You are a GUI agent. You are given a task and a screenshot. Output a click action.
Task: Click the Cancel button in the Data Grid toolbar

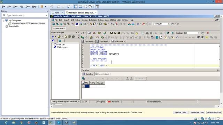coord(140,78)
